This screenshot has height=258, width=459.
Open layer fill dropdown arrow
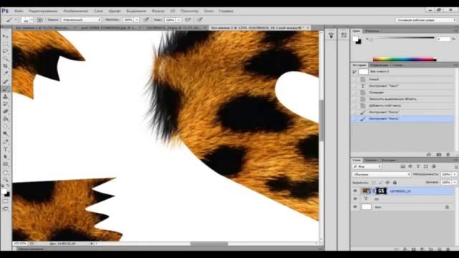(x=455, y=182)
